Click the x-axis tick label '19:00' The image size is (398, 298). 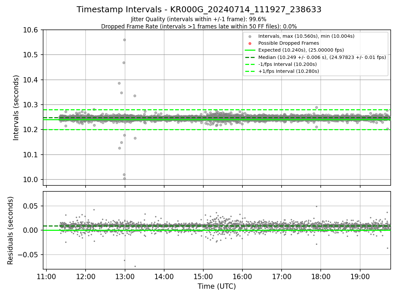tap(360, 276)
